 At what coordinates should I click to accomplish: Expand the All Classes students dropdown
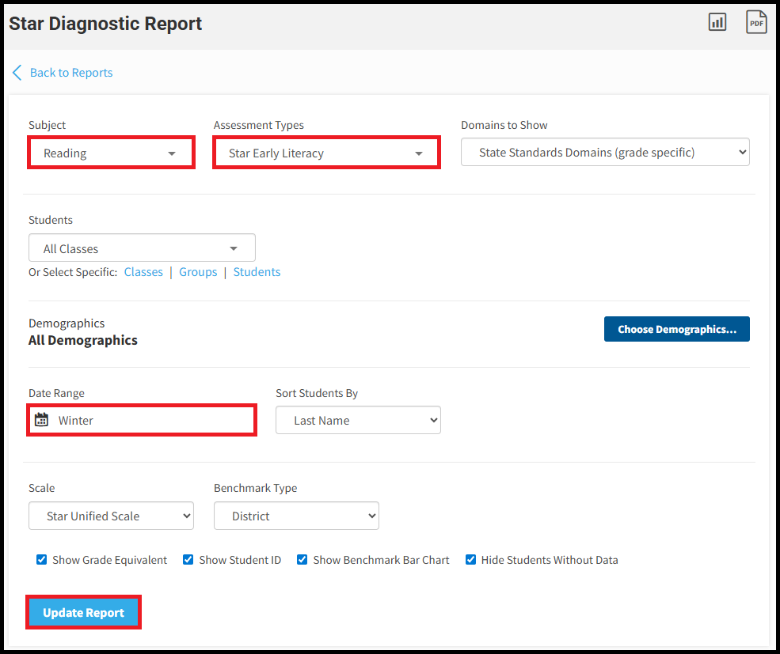click(x=142, y=248)
